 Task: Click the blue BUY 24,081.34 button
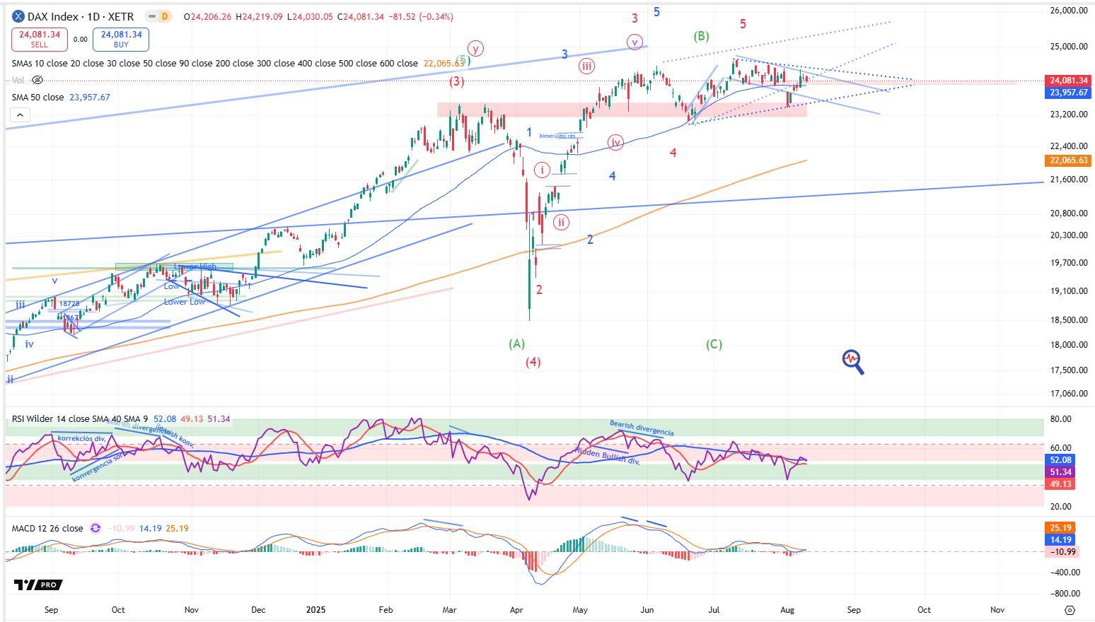[x=121, y=40]
